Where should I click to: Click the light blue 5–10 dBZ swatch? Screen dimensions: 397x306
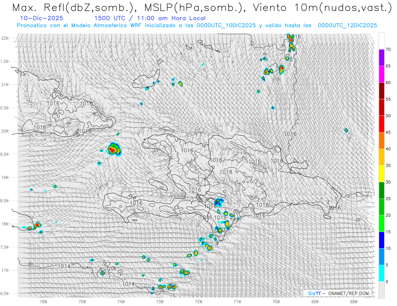point(381,256)
